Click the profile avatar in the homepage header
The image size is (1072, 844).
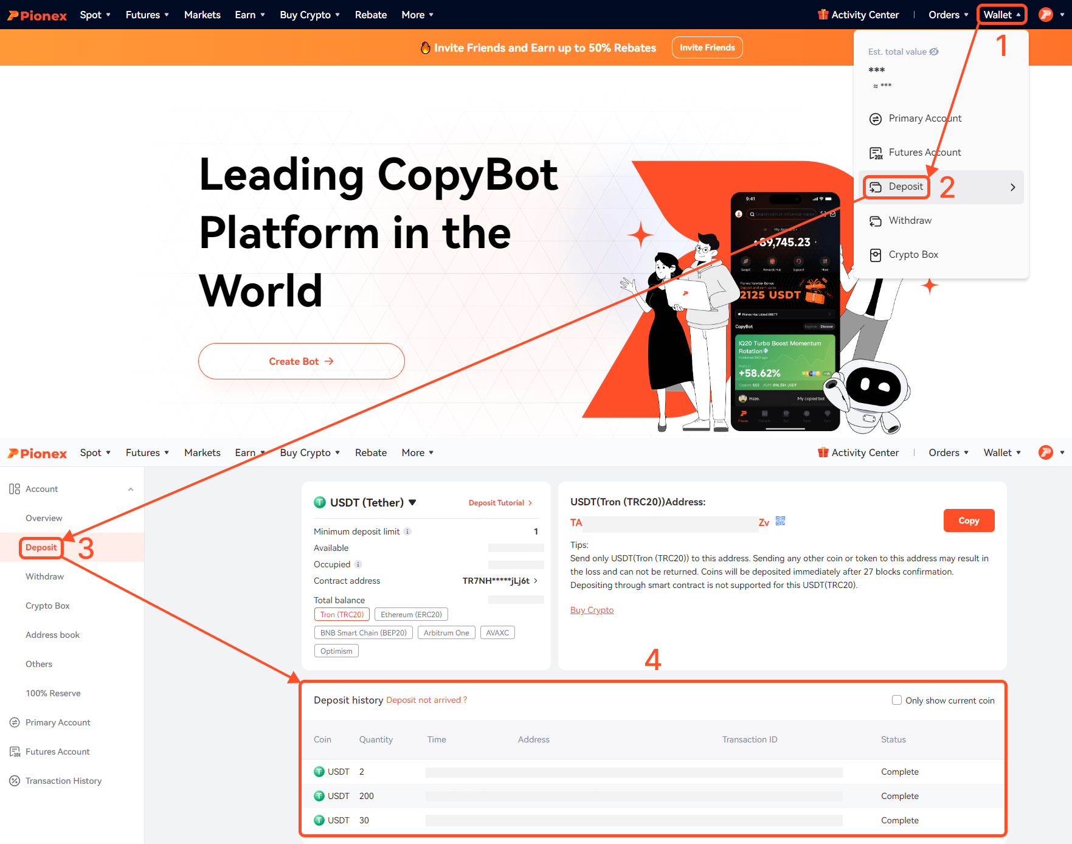tap(1046, 15)
